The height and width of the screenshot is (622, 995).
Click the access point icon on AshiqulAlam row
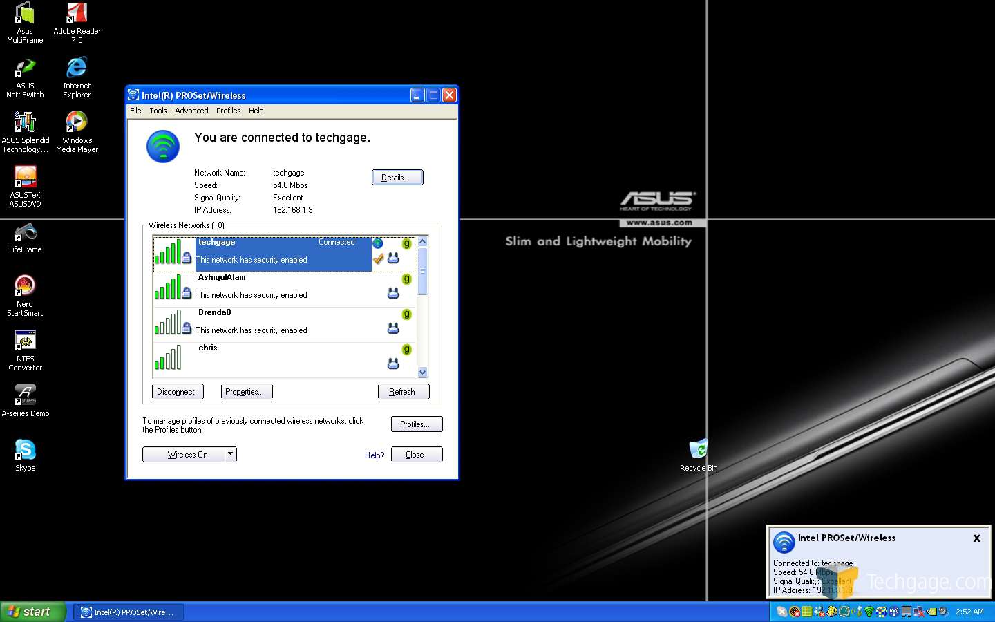click(x=393, y=293)
